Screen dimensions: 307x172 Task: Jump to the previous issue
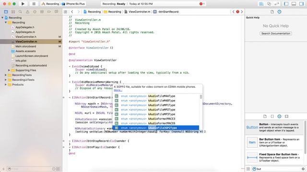[234, 11]
